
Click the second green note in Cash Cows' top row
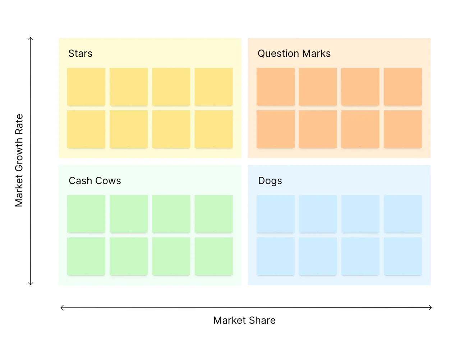click(x=129, y=214)
